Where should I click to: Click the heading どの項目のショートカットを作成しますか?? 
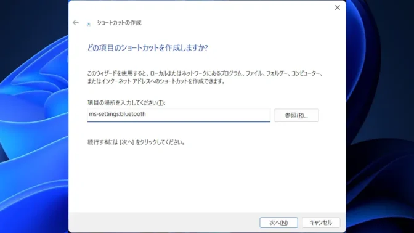tap(148, 48)
